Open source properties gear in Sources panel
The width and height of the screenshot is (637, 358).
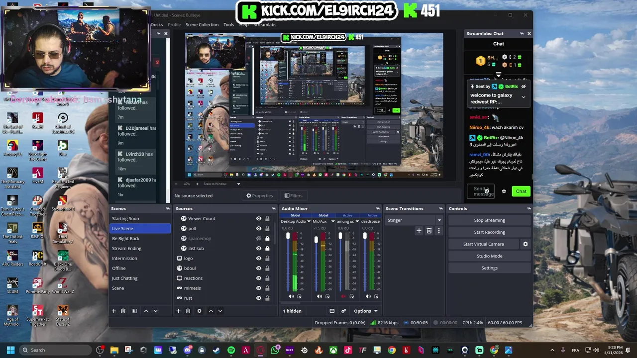click(199, 311)
